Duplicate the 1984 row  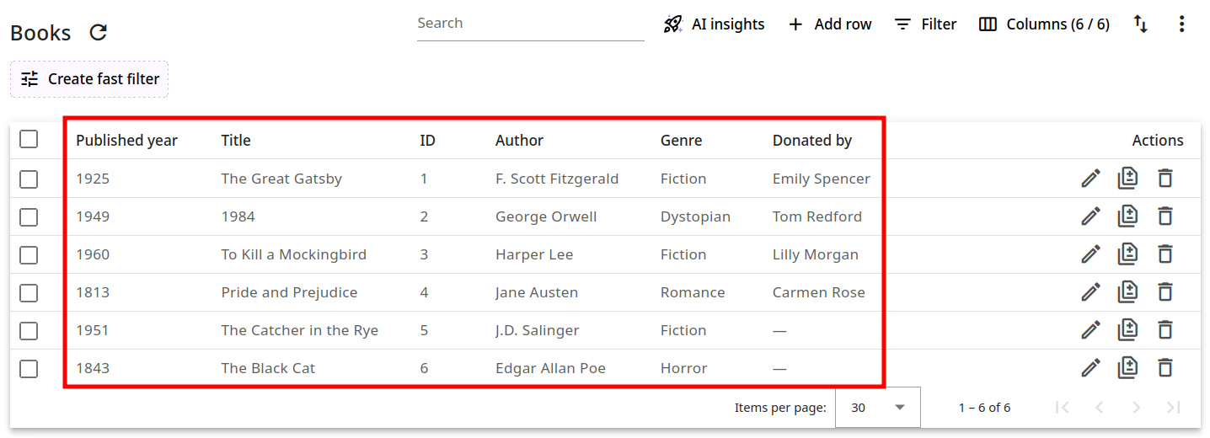[1127, 216]
